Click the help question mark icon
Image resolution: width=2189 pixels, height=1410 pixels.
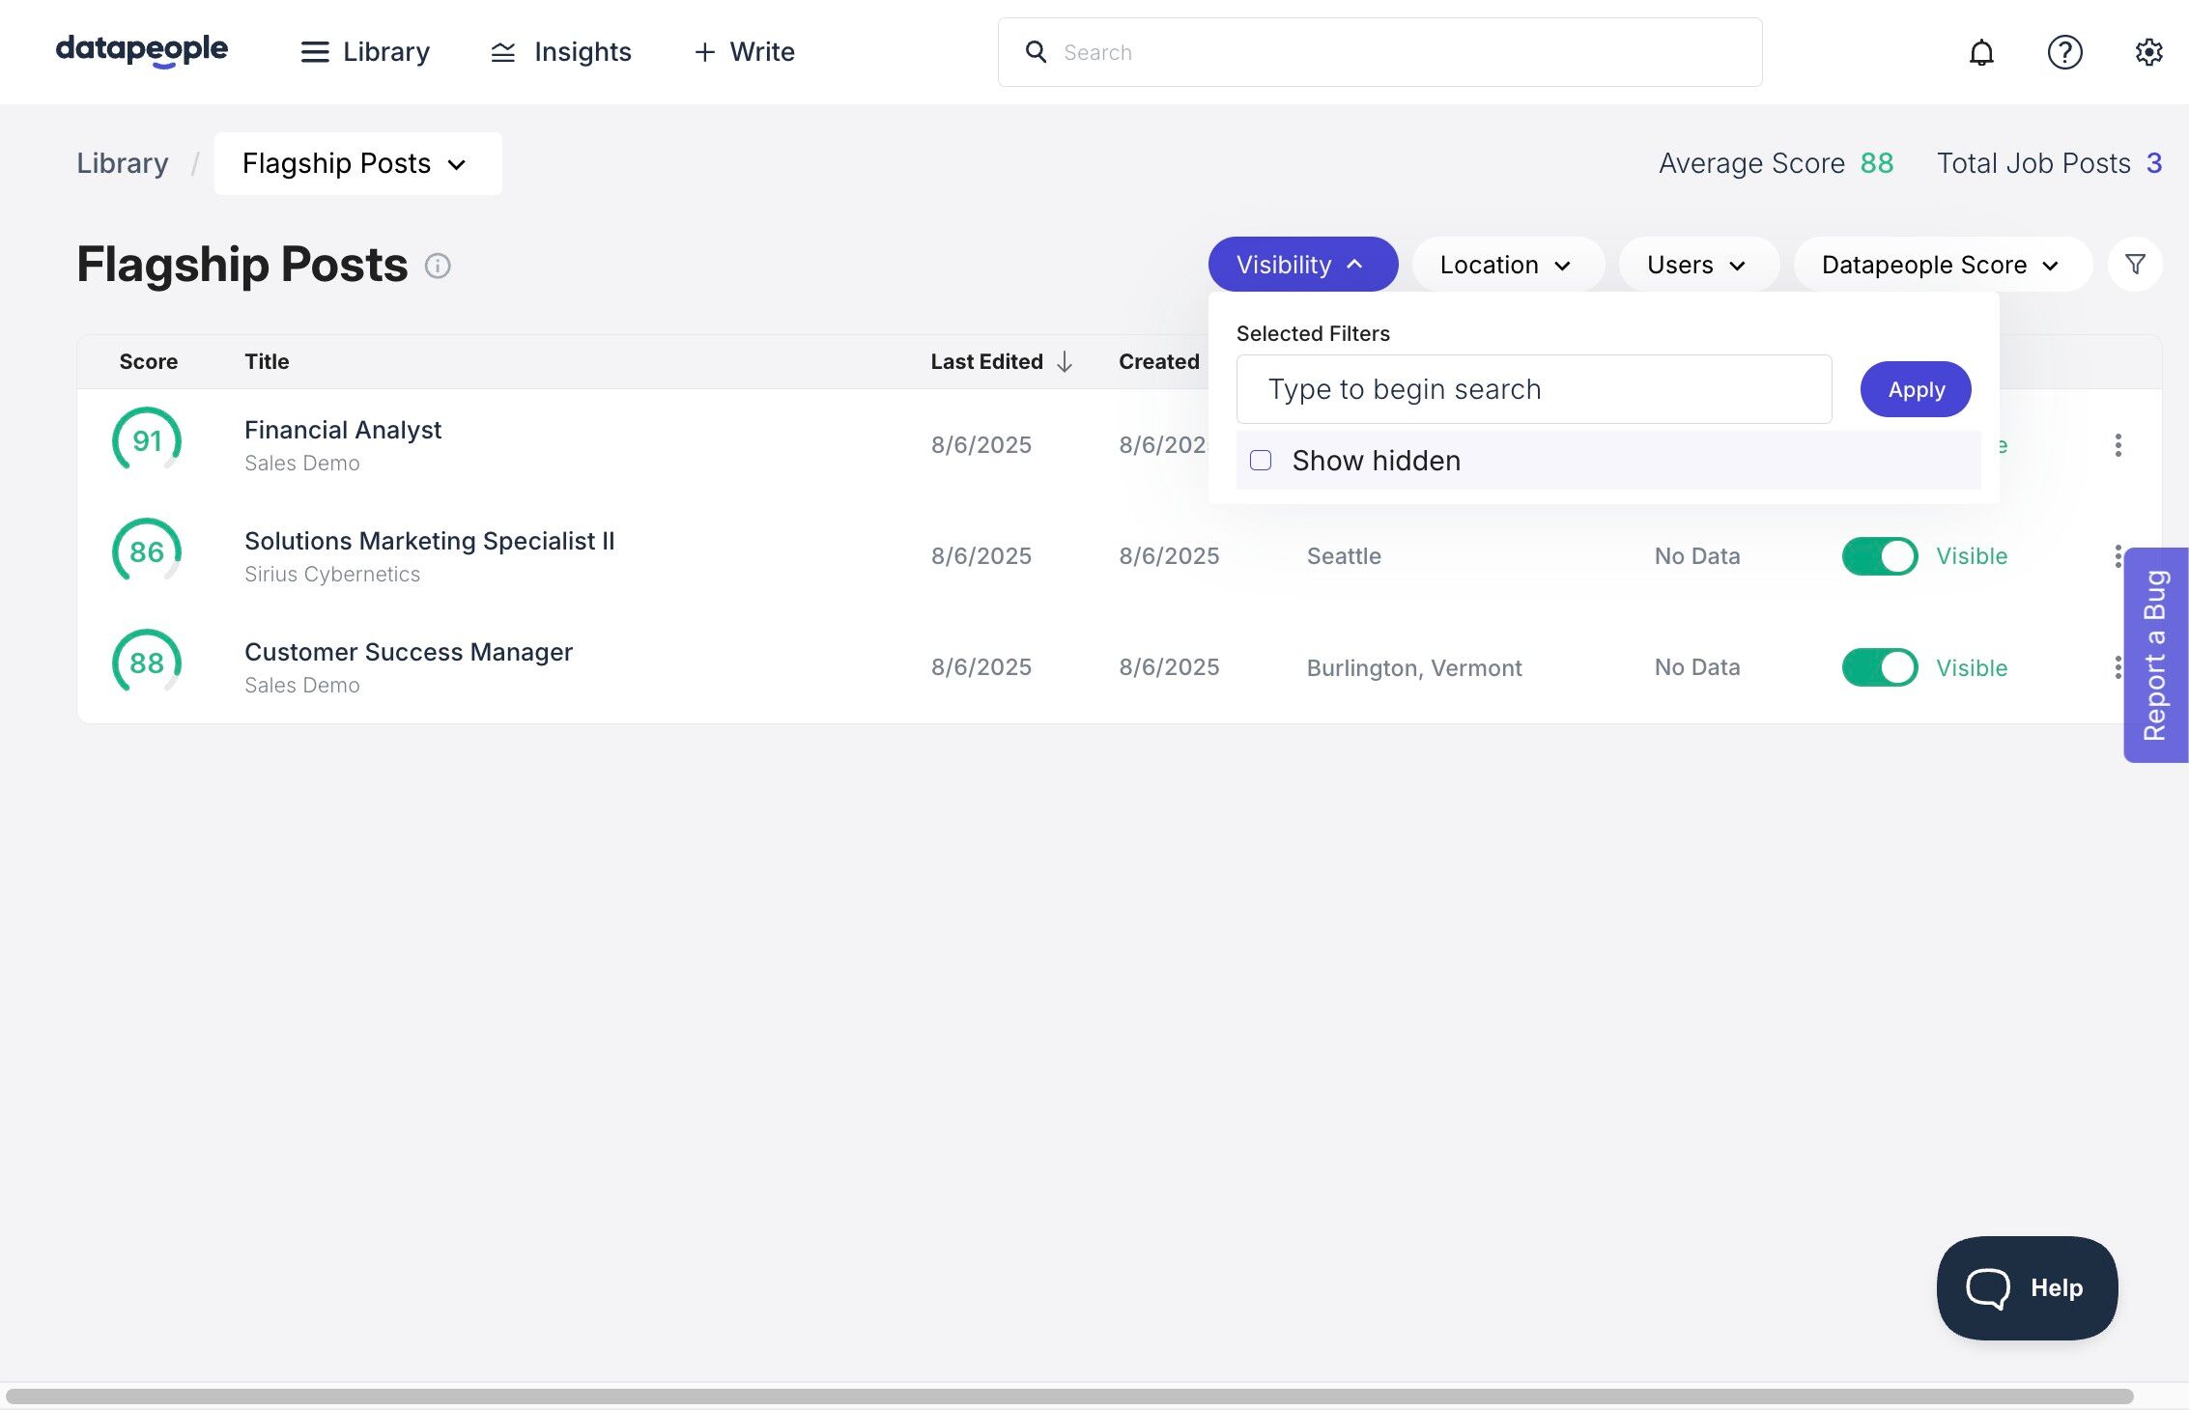(2064, 52)
